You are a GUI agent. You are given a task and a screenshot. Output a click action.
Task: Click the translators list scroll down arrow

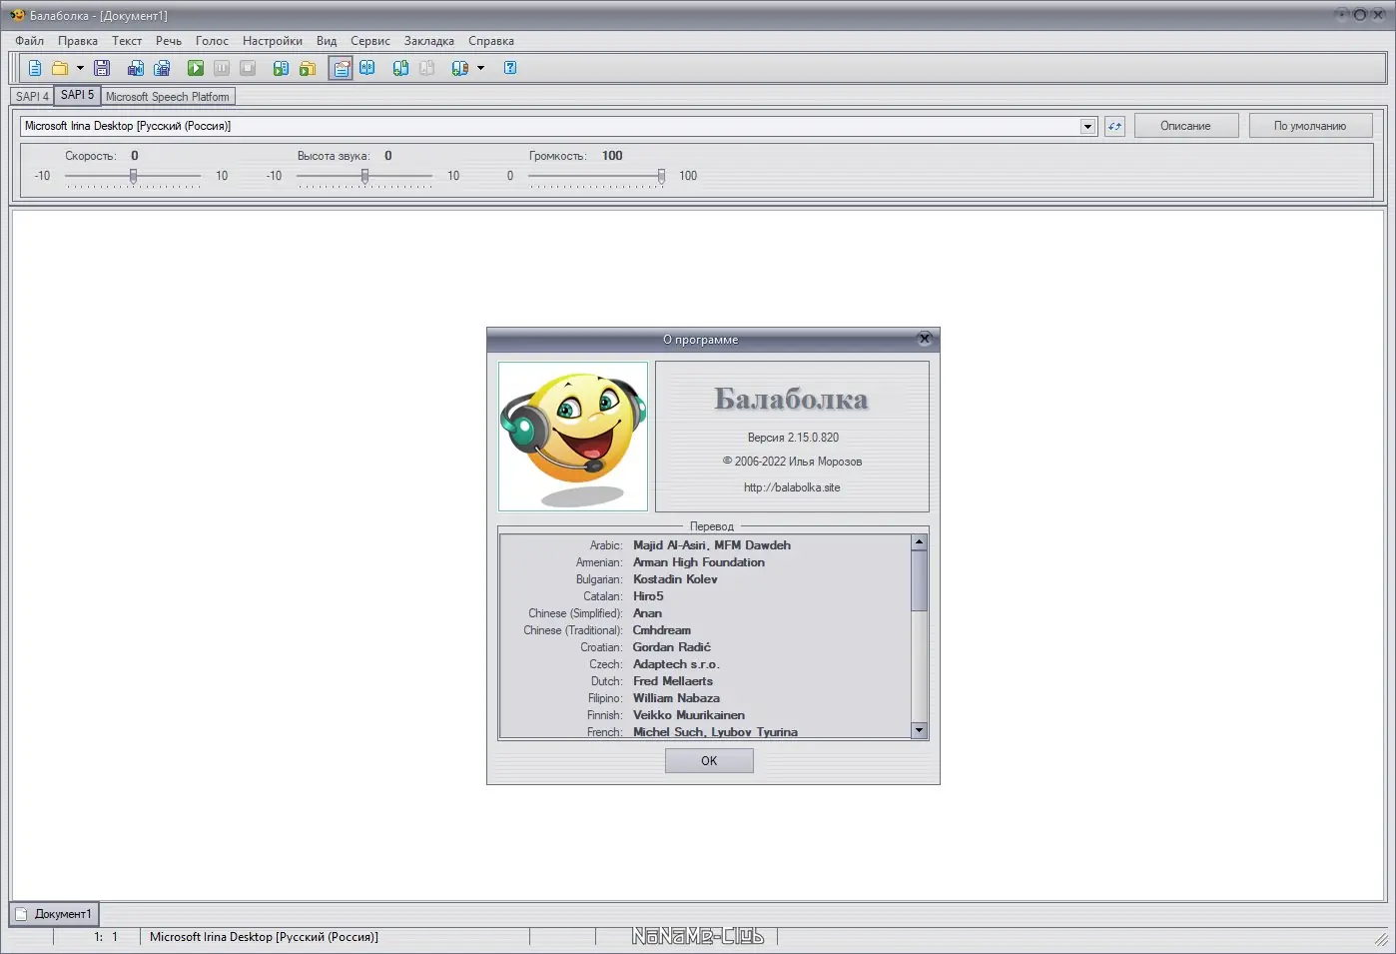pos(920,730)
